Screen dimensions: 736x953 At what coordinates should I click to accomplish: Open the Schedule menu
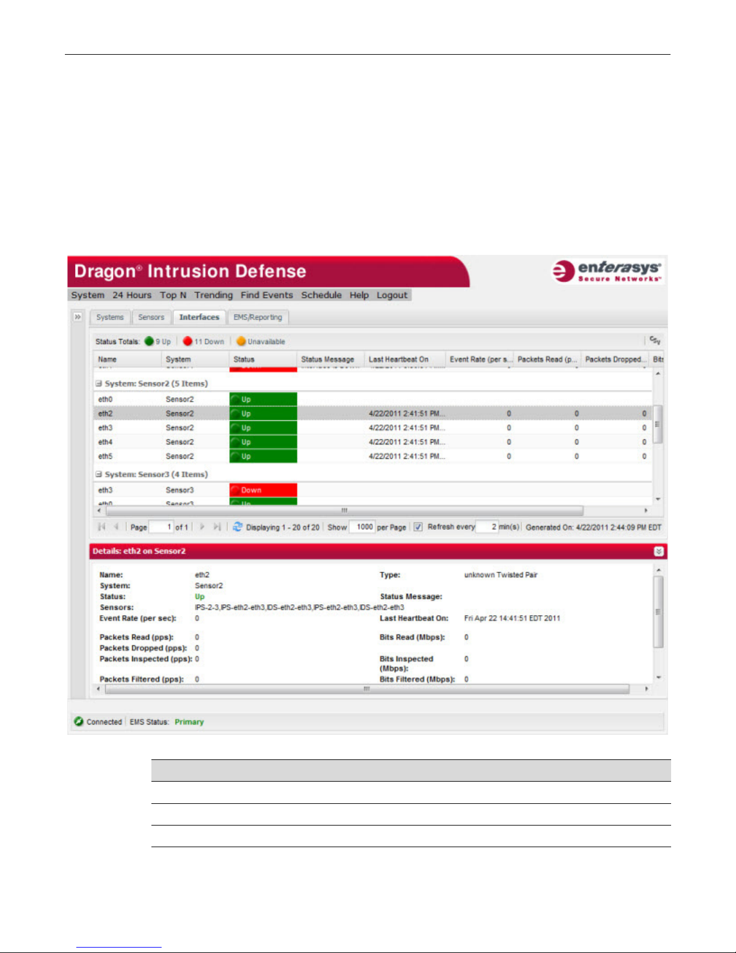point(321,295)
